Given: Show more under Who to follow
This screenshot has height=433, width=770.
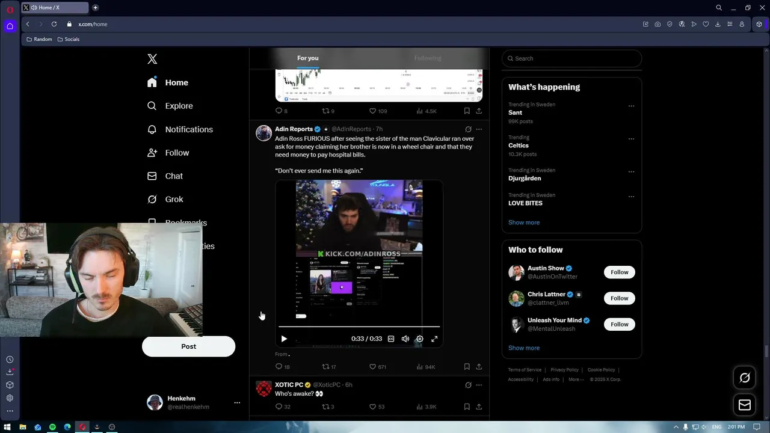Looking at the screenshot, I should [x=524, y=348].
